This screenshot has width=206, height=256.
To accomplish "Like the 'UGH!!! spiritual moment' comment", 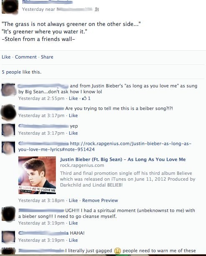I will [x=73, y=223].
